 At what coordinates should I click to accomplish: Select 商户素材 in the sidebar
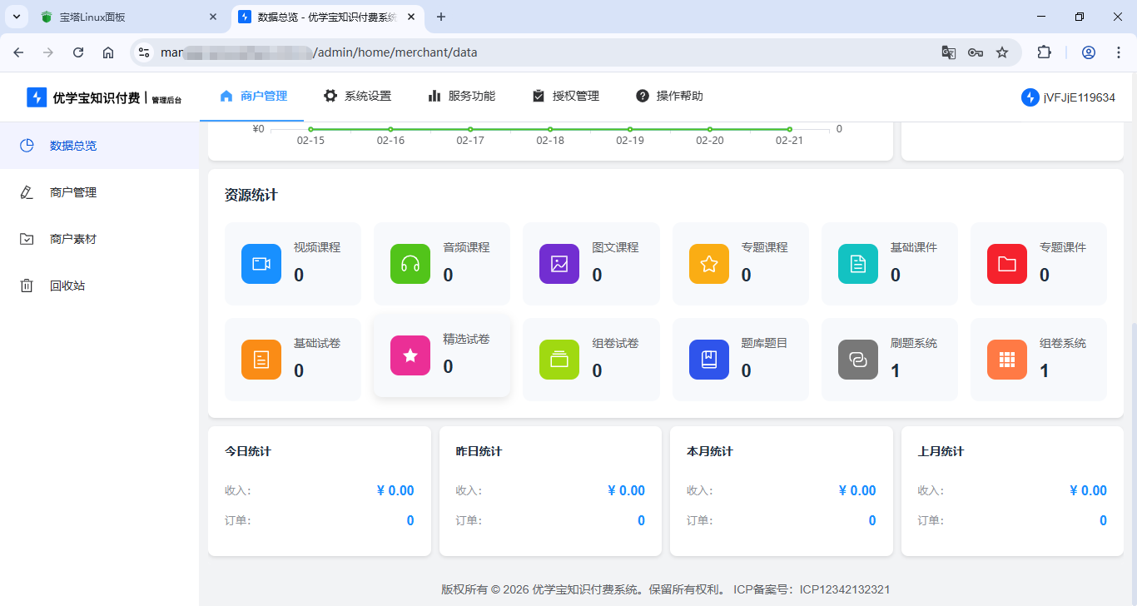73,239
